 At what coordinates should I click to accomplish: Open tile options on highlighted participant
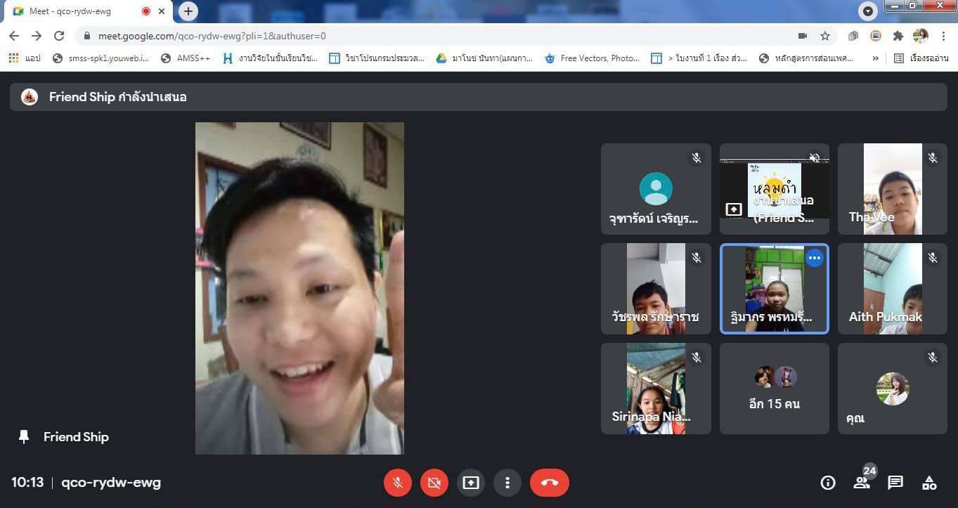tap(814, 258)
